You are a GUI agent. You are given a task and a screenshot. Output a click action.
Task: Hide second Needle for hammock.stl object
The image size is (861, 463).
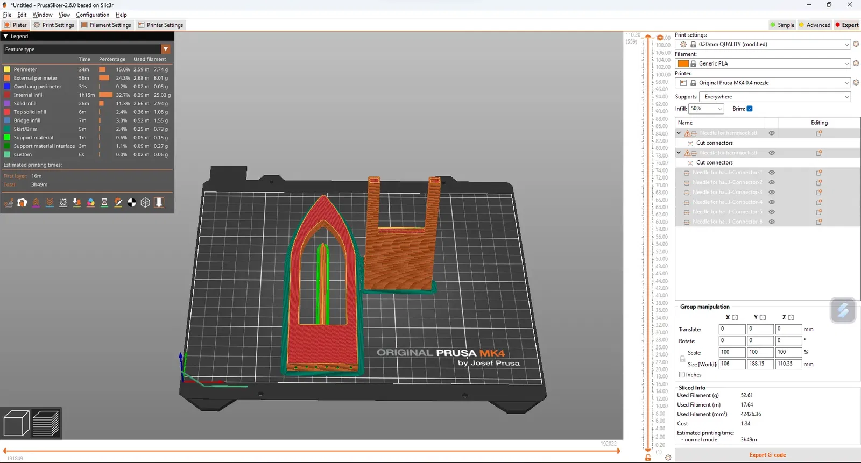tap(772, 153)
